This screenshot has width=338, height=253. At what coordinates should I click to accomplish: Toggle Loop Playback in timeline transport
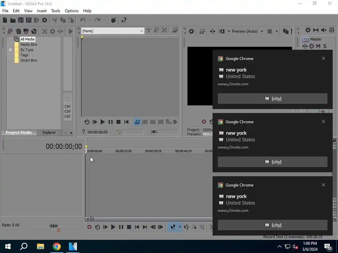tap(97, 227)
